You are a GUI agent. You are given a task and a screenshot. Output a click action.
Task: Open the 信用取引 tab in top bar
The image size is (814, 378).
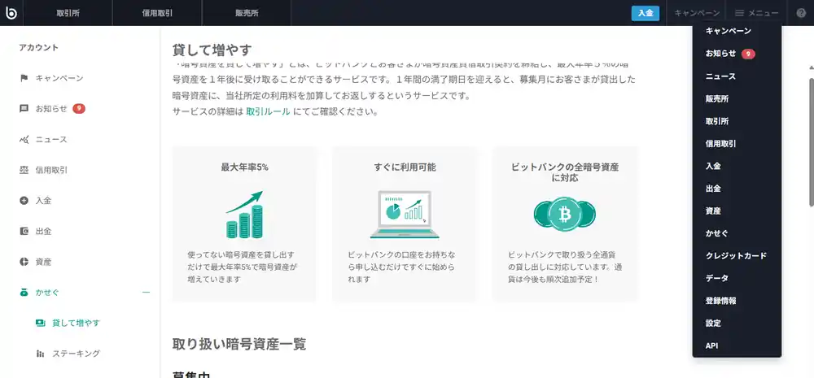tap(157, 13)
